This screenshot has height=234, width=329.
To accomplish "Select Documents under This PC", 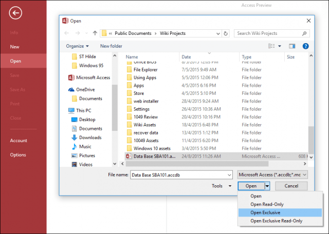I will tap(87, 129).
